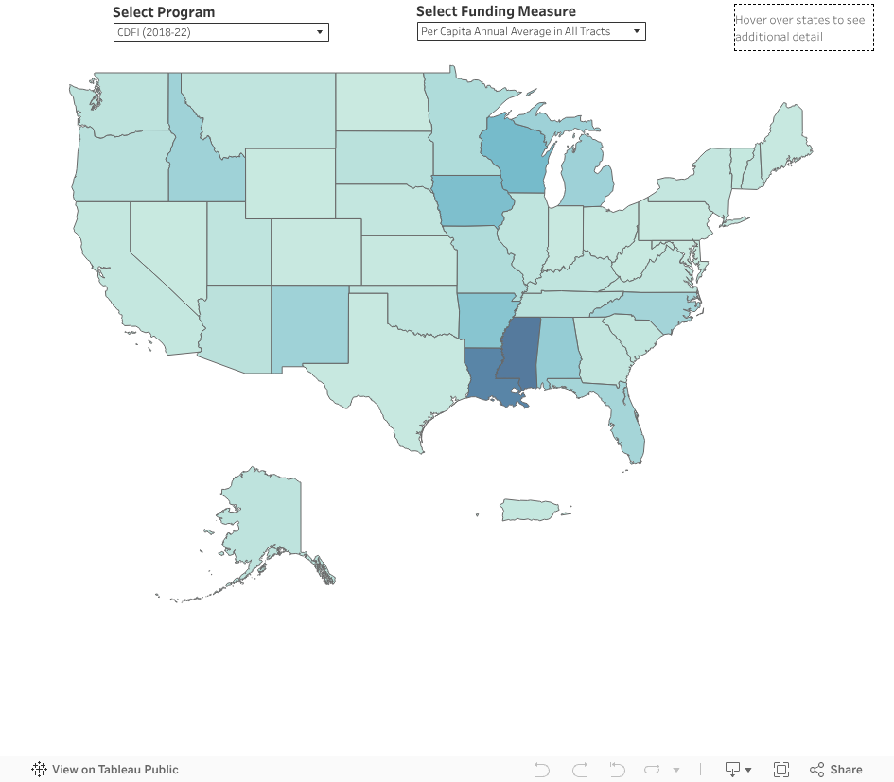Select North Dakota on the map
Image resolution: width=894 pixels, height=782 pixels.
[382, 102]
